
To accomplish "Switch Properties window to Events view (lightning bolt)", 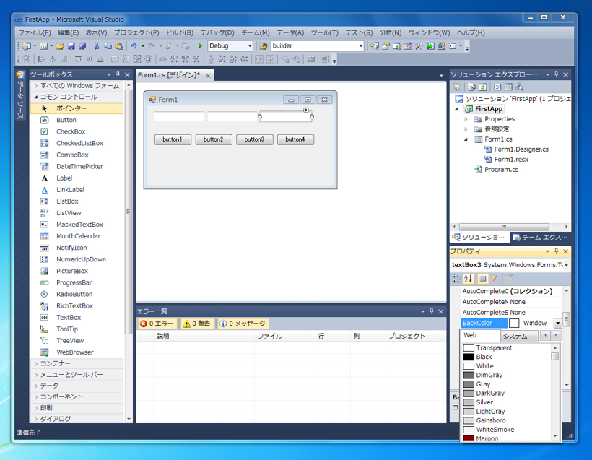I will pyautogui.click(x=494, y=279).
